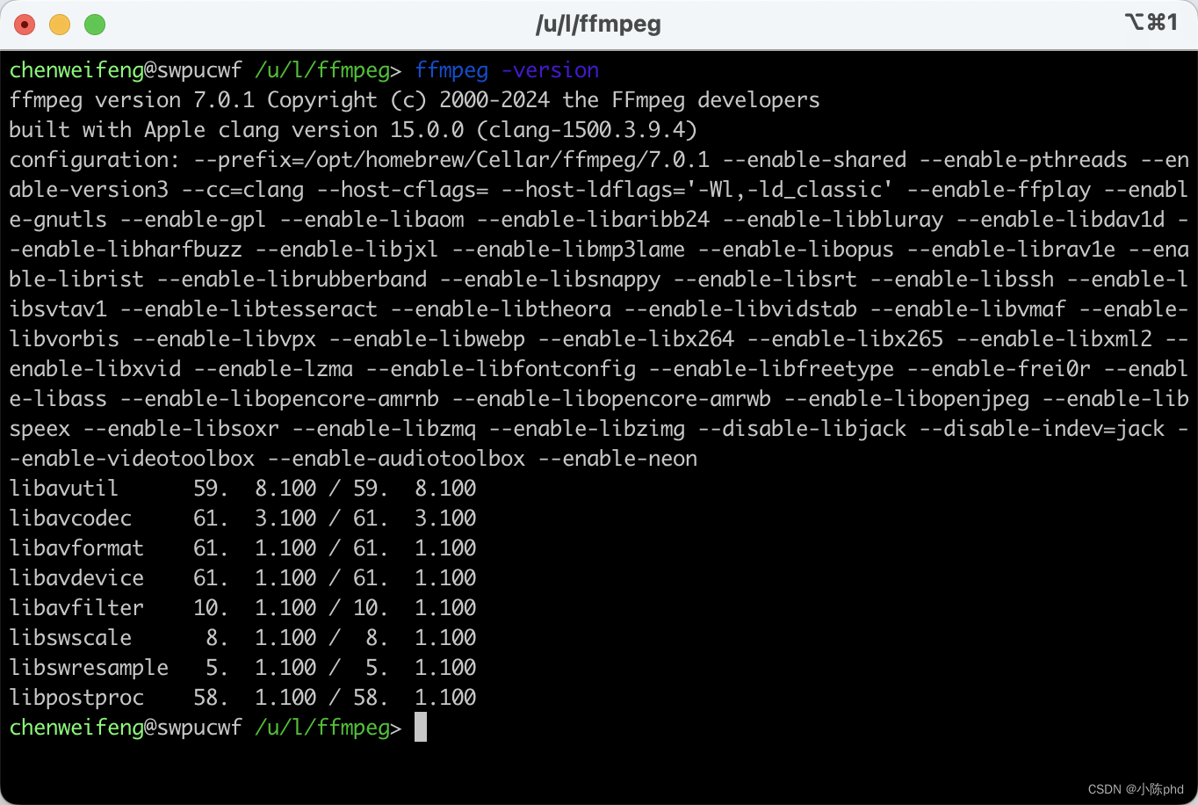Screen dimensions: 1198x805
Task: Click the '--enable-lzma' flag
Action: pyautogui.click(x=273, y=369)
